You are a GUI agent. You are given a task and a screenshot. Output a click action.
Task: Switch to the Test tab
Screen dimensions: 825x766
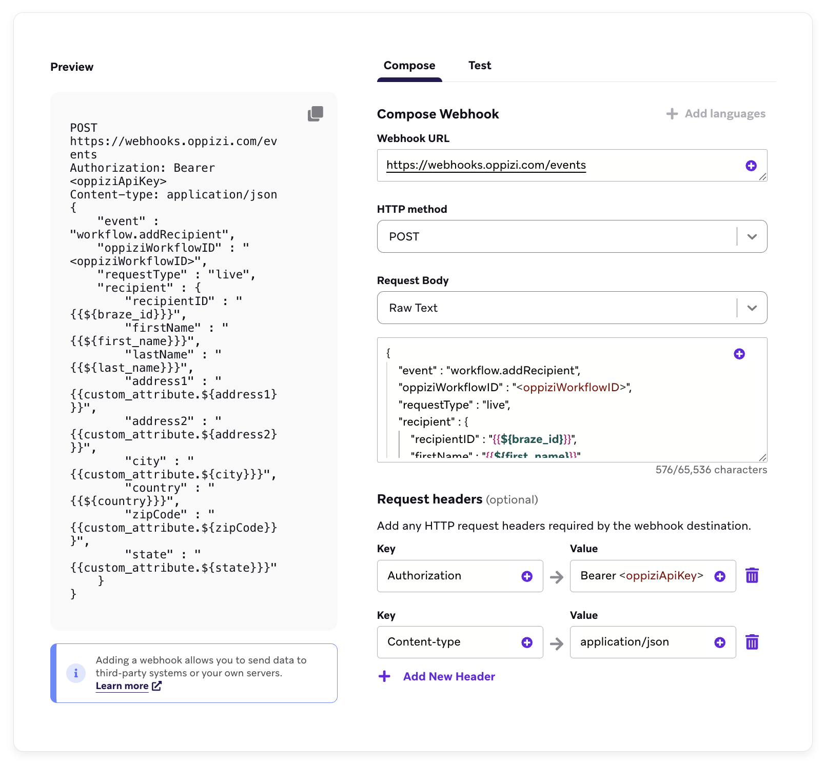pos(479,65)
